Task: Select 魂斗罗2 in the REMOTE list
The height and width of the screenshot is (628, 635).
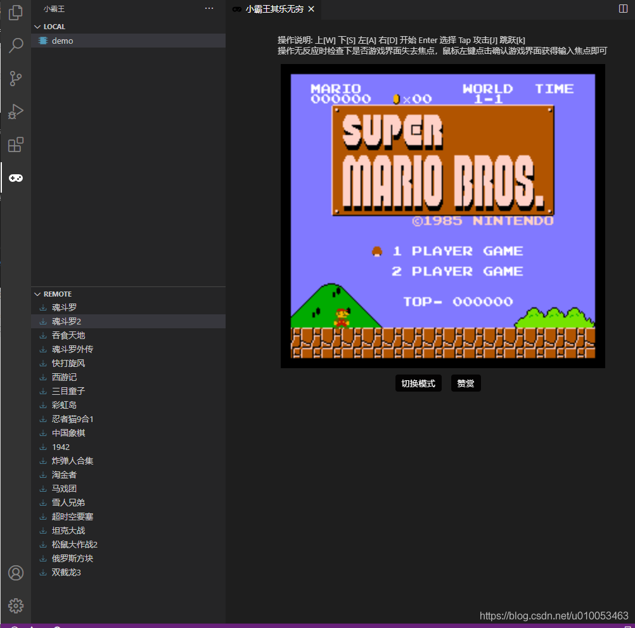Action: (129, 321)
